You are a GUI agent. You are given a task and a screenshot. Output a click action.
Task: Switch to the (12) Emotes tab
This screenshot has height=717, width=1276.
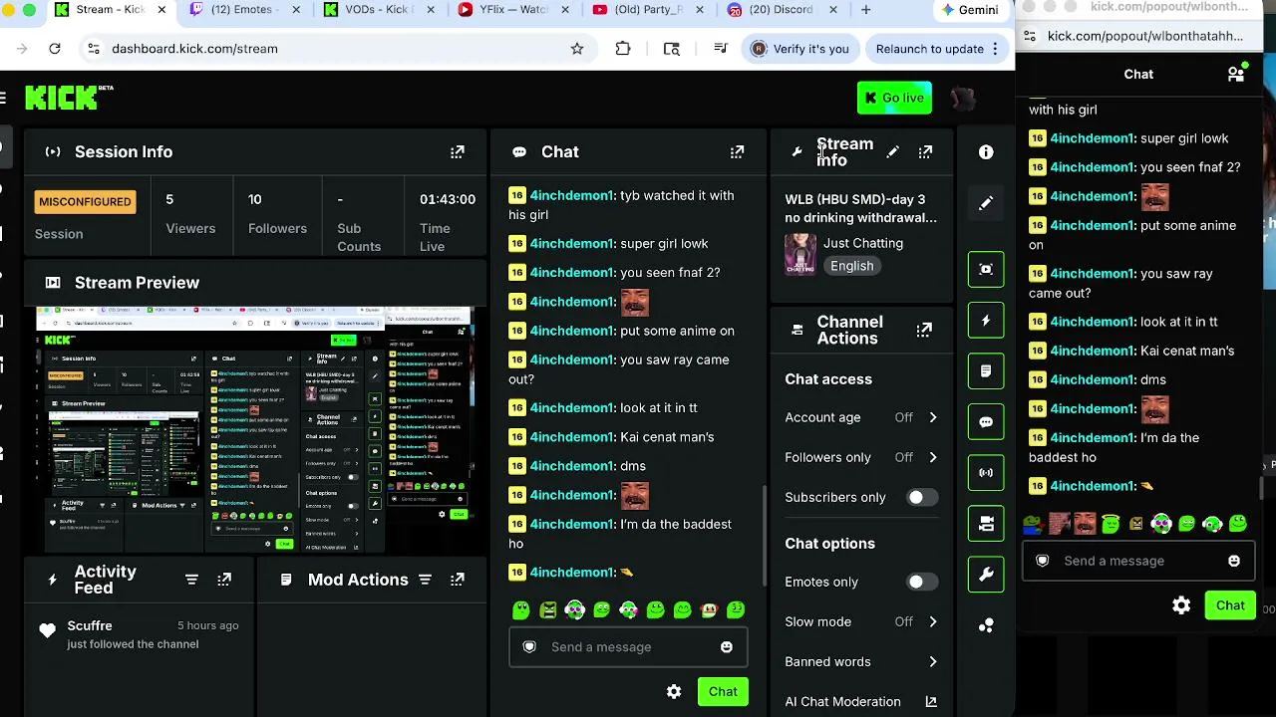[242, 10]
